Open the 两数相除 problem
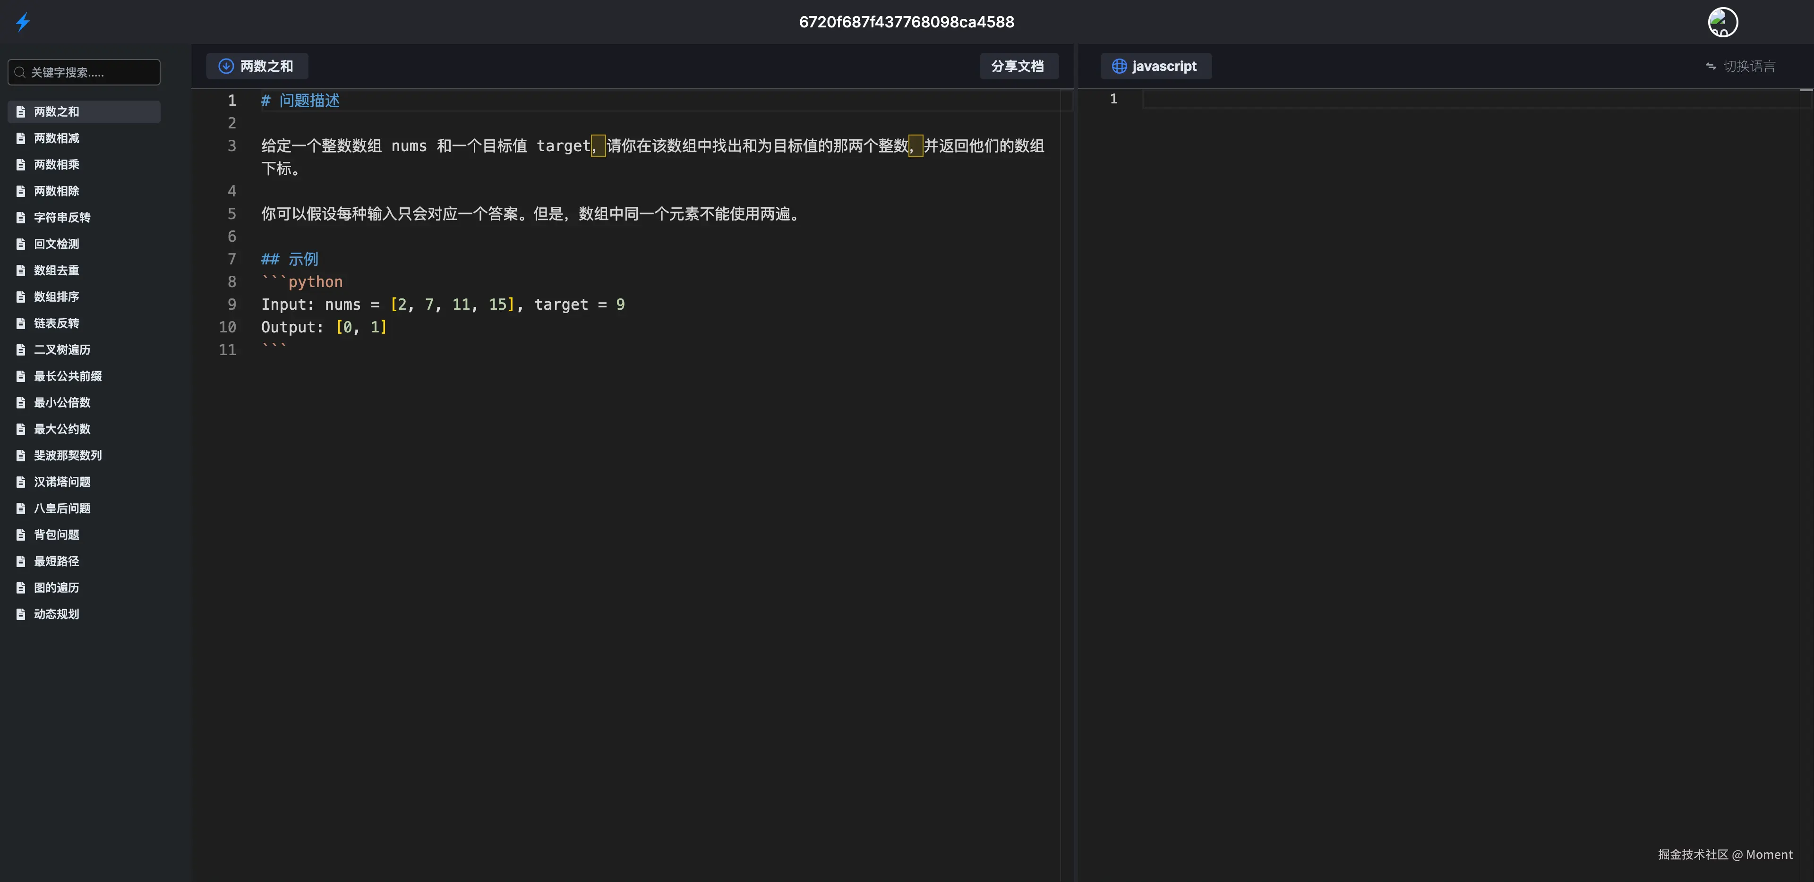Screen dimensions: 1814x882 [84, 192]
